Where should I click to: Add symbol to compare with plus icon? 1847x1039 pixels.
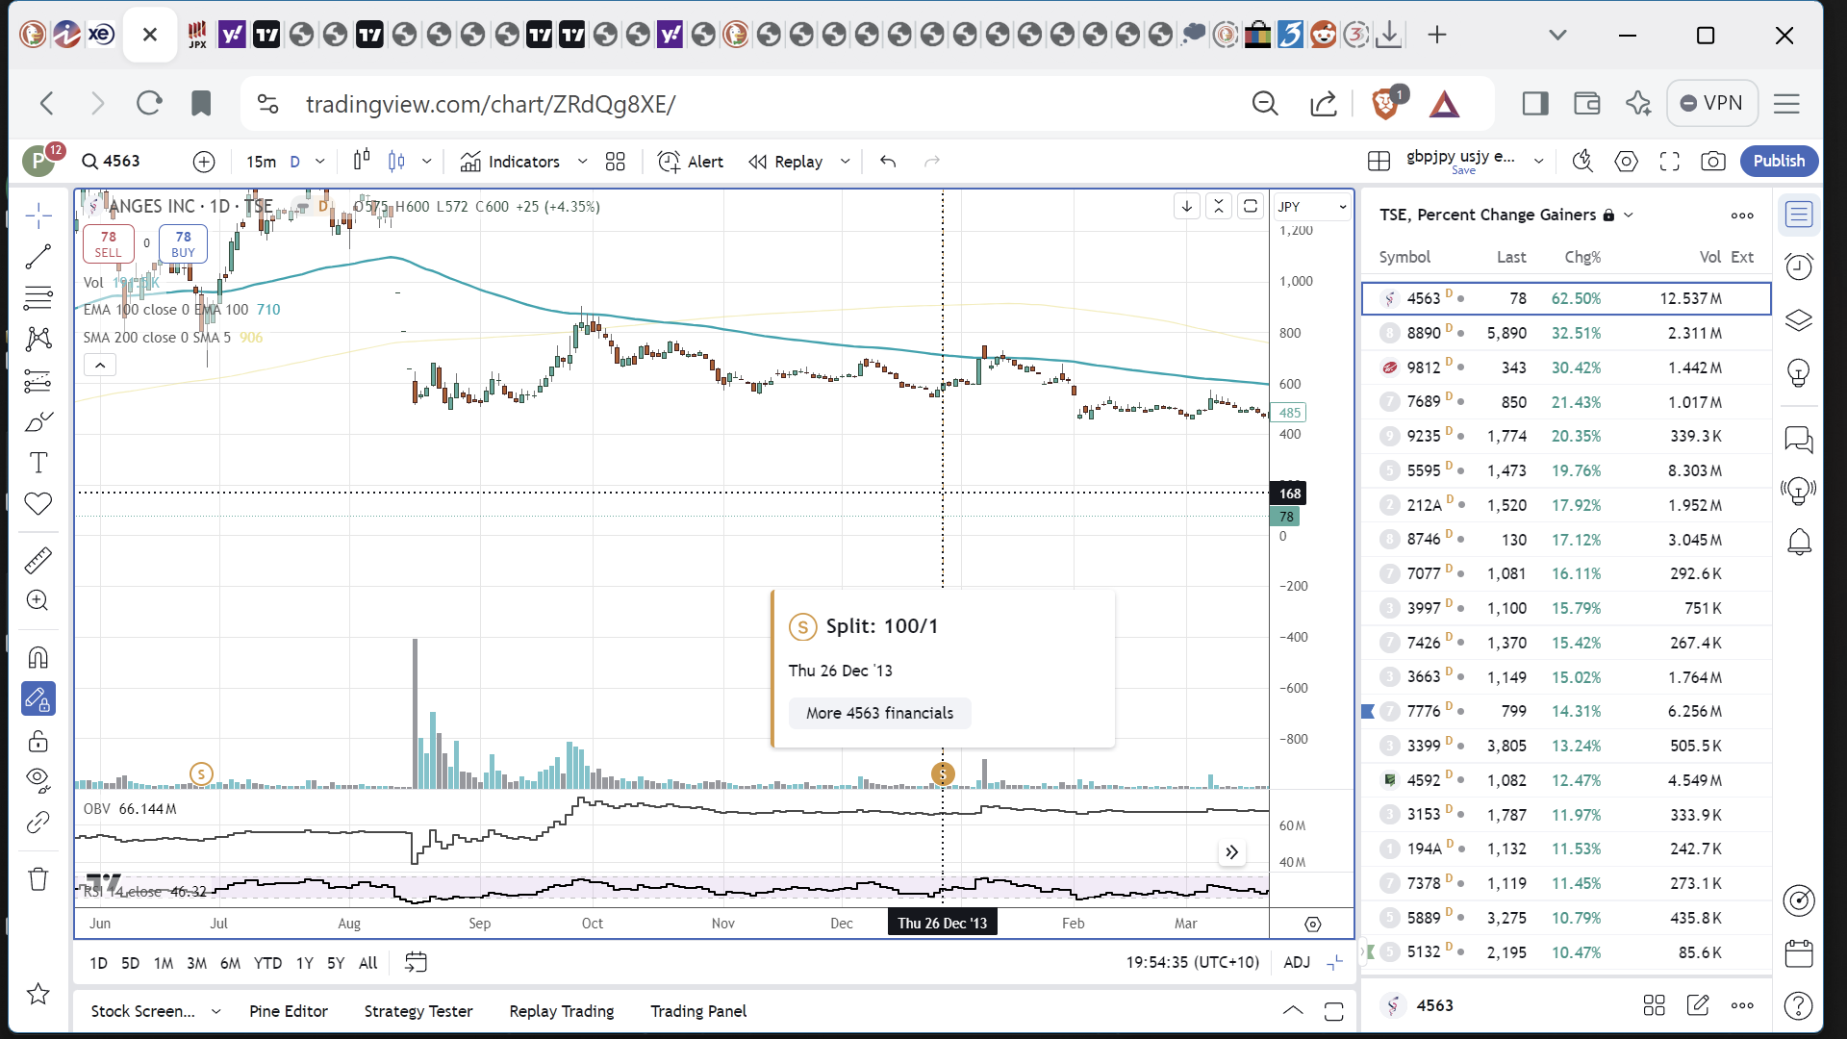204,162
